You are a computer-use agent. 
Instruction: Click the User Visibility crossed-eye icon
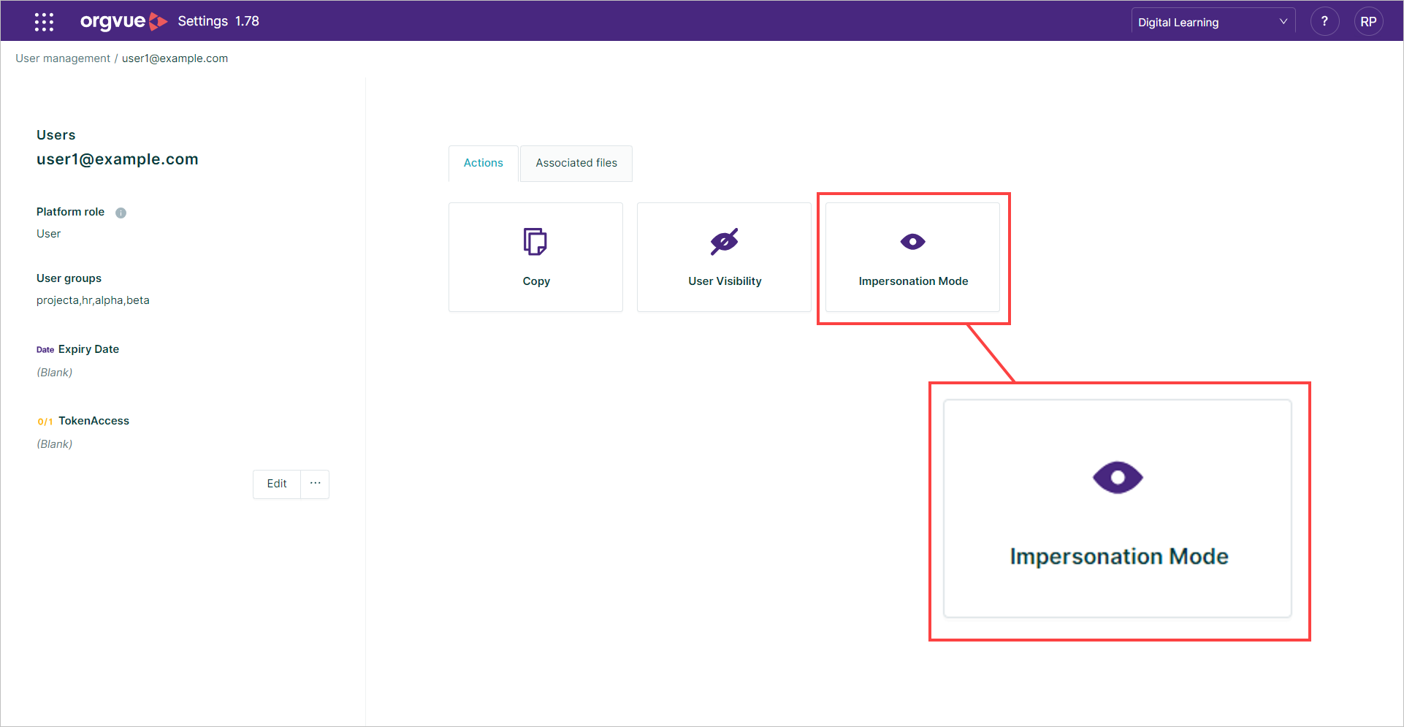[x=724, y=242]
